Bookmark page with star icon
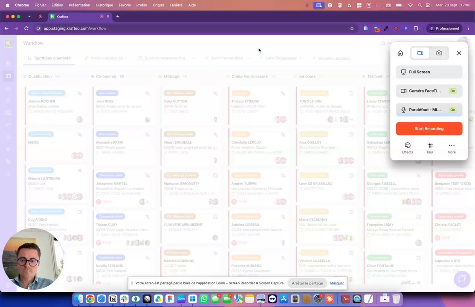The image size is (475, 307). (x=352, y=29)
